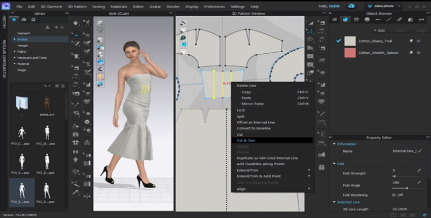Open the Simulation mode dropdown arrow
Viewport: 431px width, 218px height.
click(x=400, y=6)
